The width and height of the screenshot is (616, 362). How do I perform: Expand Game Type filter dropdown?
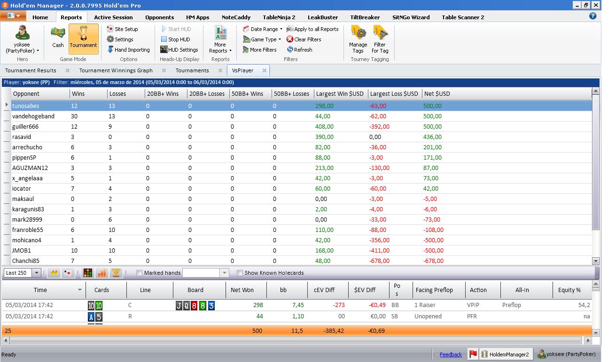coord(280,39)
